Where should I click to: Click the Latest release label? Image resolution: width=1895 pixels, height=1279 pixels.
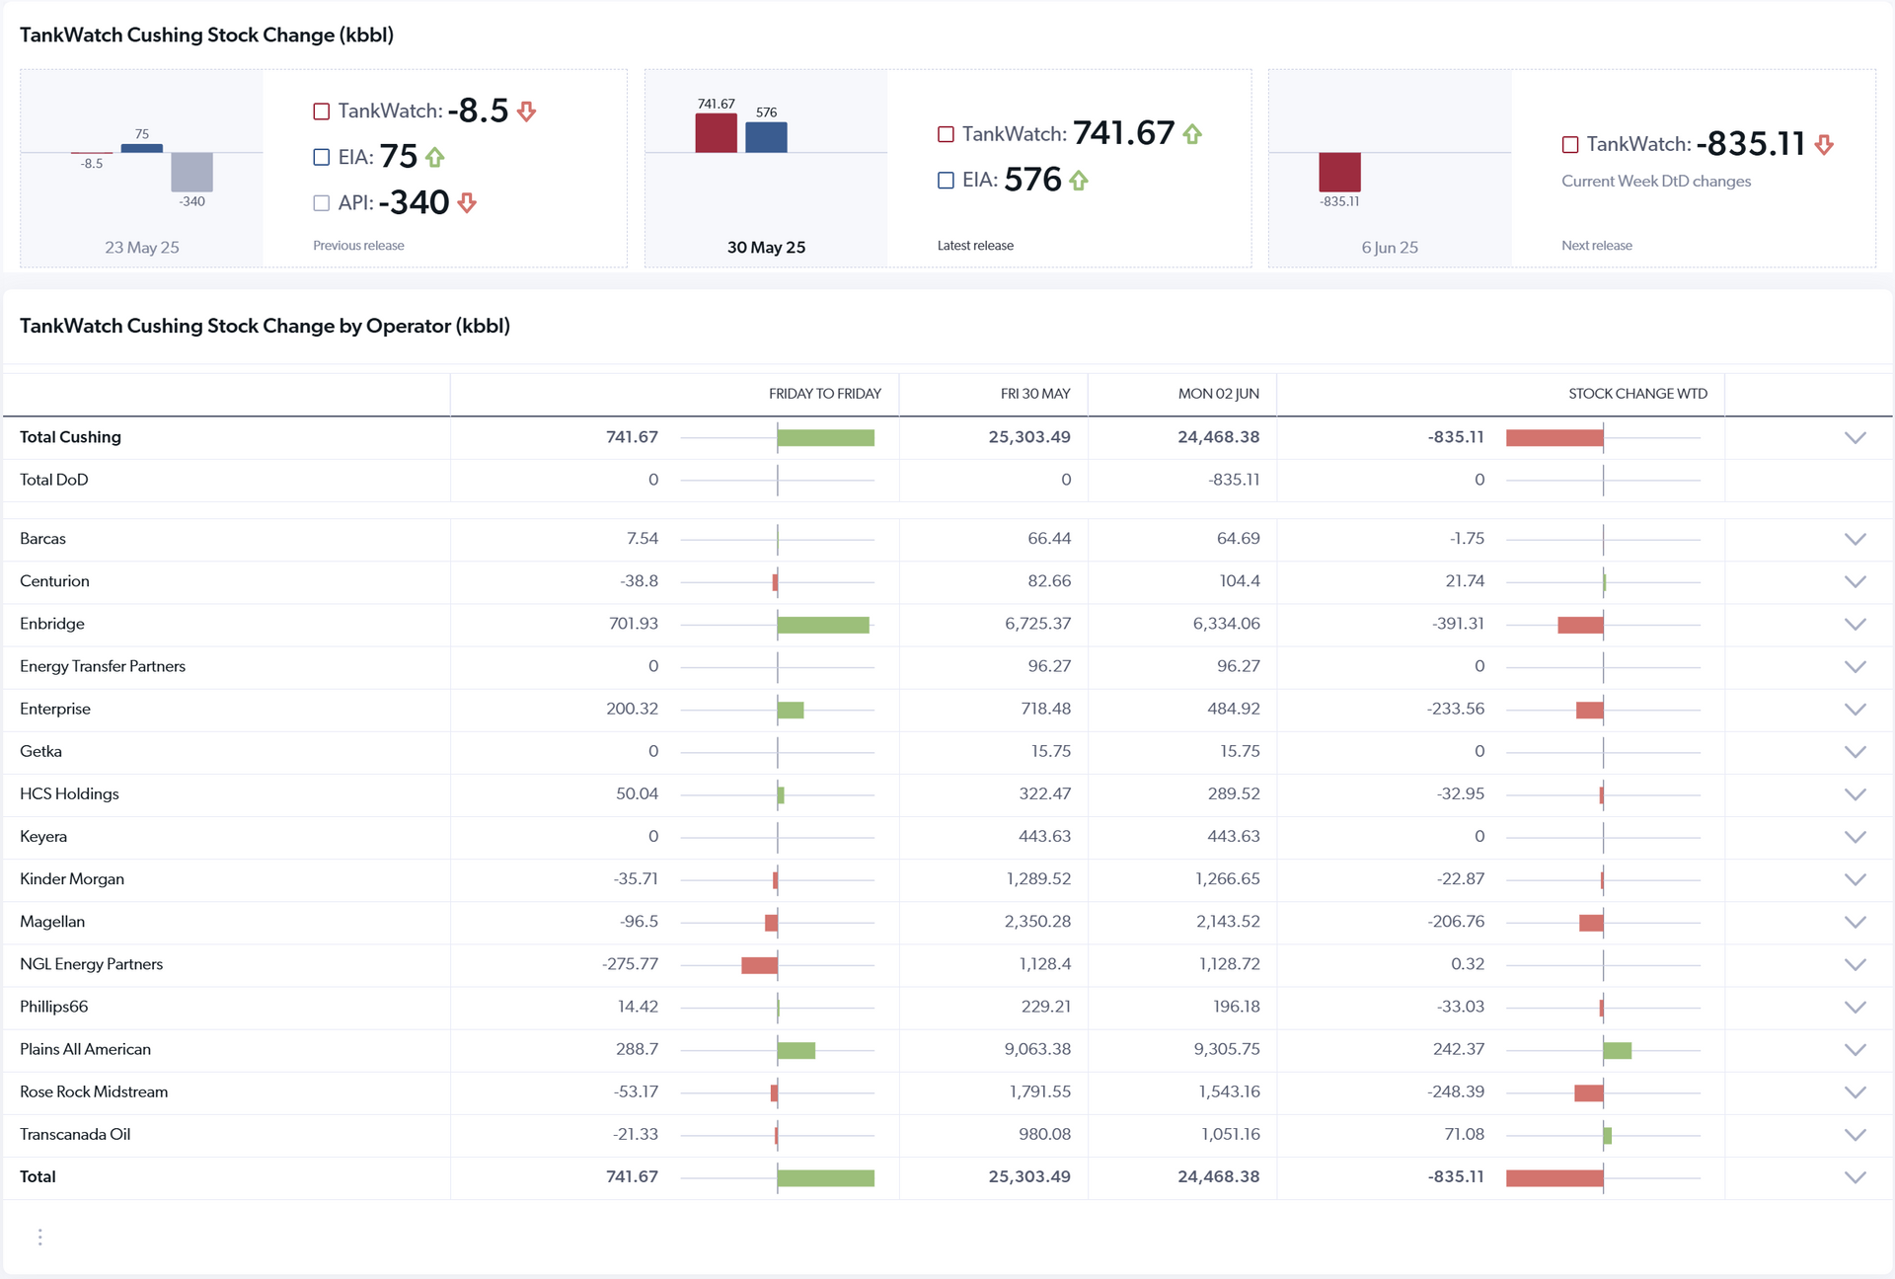pyautogui.click(x=975, y=246)
